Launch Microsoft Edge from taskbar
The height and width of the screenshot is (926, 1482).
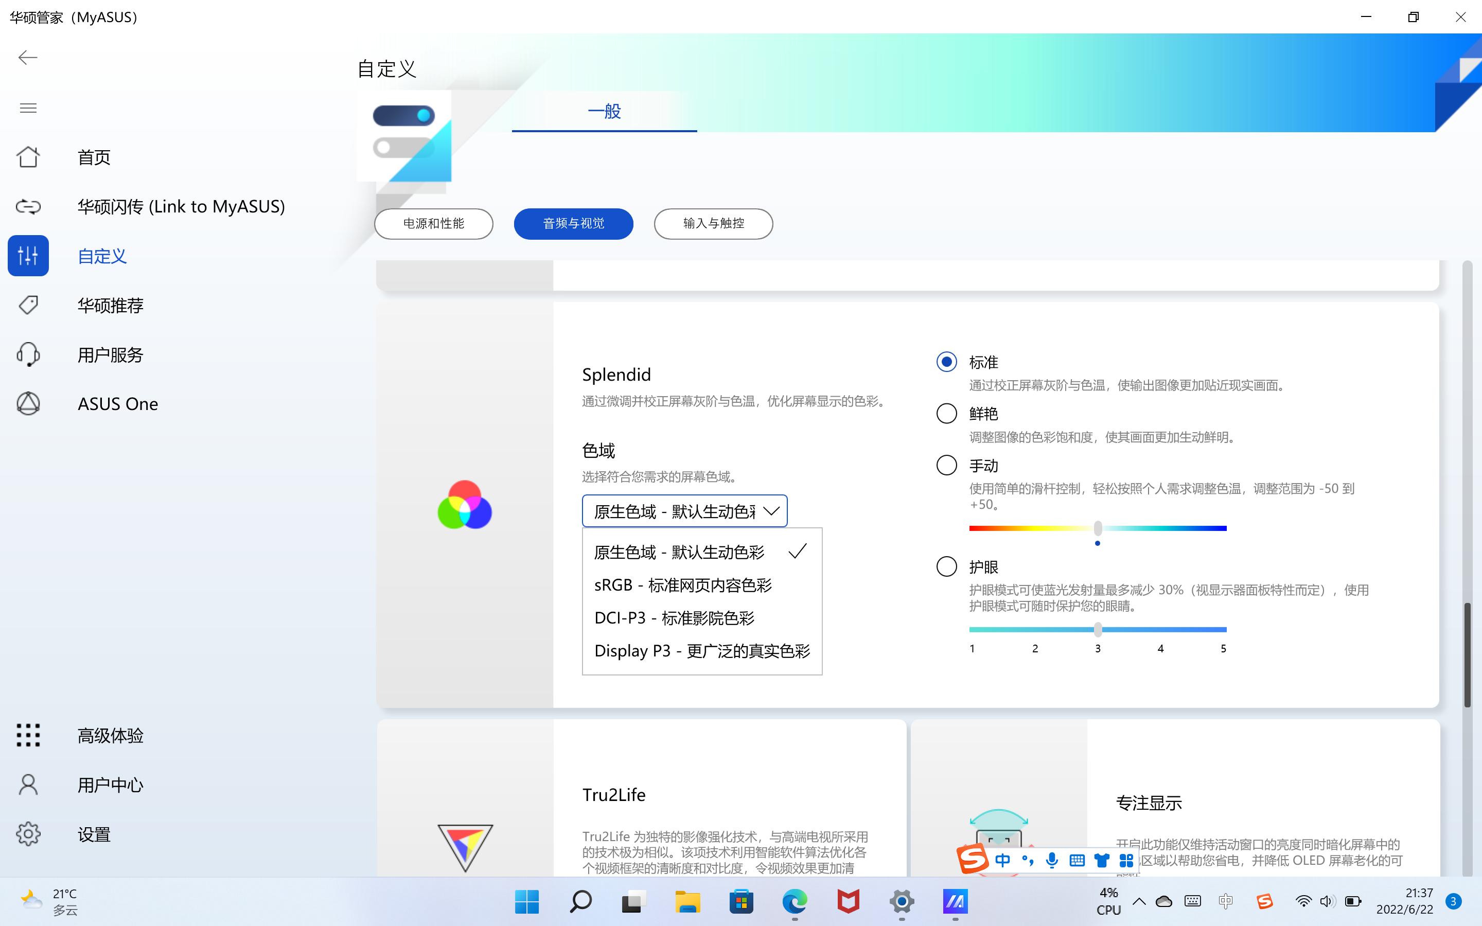point(795,901)
